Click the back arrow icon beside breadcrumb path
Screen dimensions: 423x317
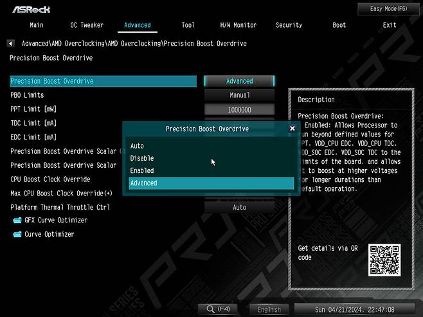pyautogui.click(x=11, y=44)
